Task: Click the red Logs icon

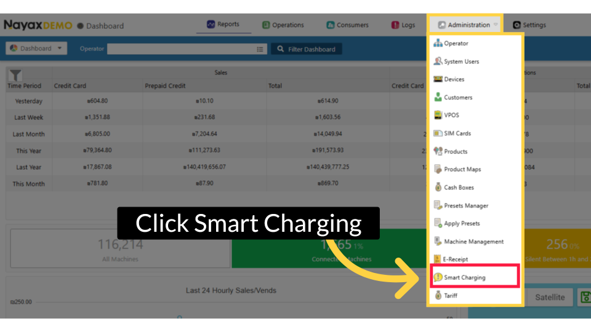Action: click(x=395, y=25)
